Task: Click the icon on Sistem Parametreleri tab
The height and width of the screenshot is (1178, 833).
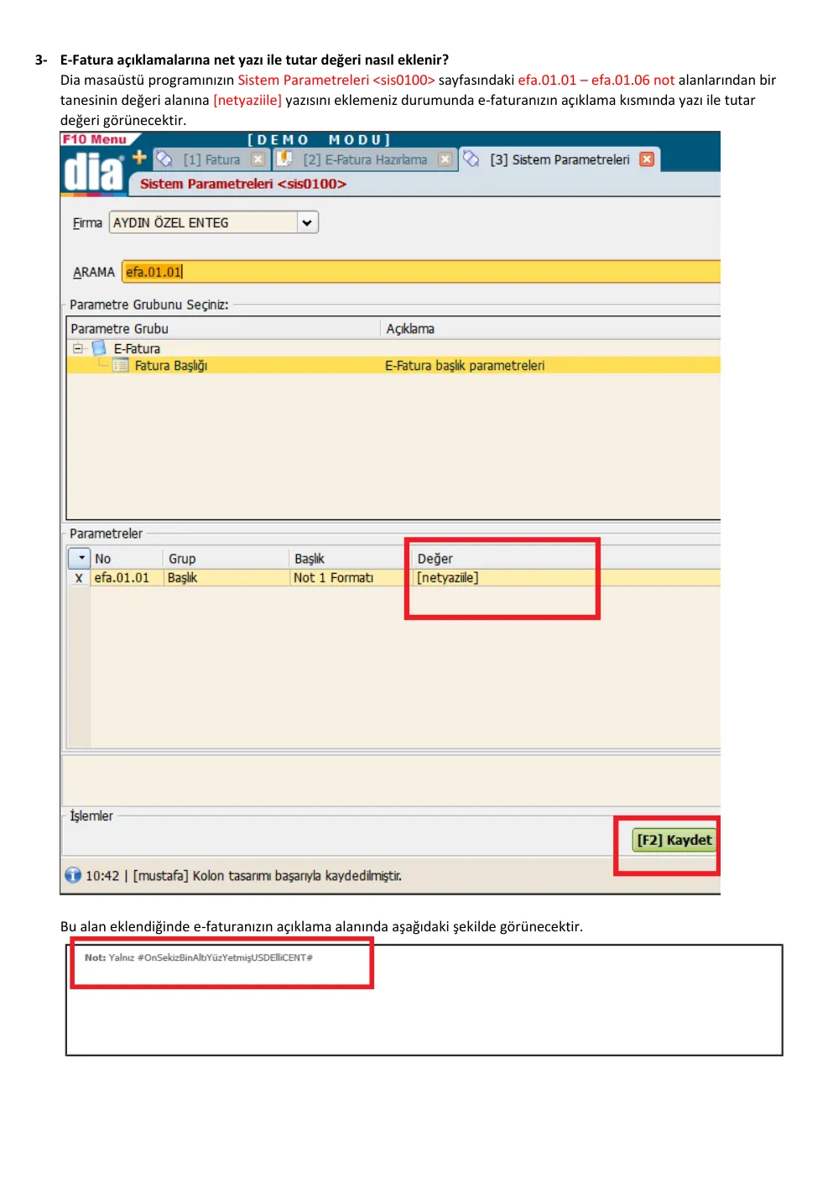Action: point(471,159)
